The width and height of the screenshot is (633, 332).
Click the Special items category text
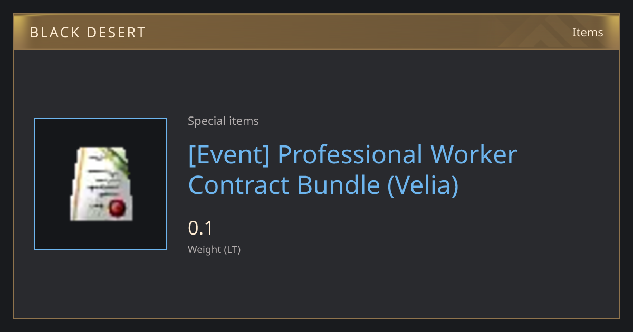(223, 121)
